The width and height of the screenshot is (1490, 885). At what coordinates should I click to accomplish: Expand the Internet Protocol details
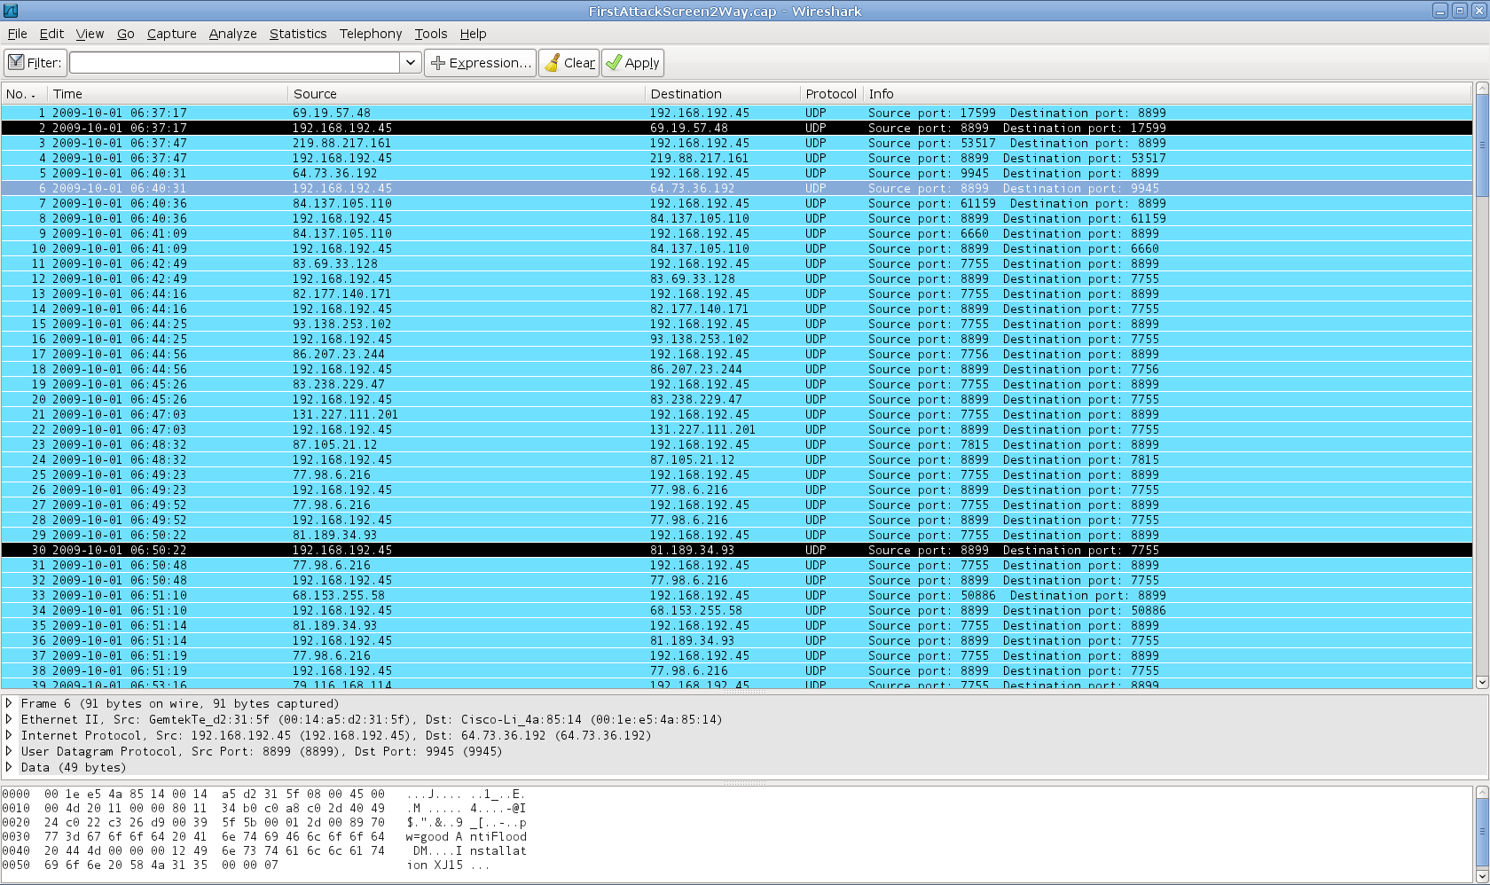coord(9,735)
